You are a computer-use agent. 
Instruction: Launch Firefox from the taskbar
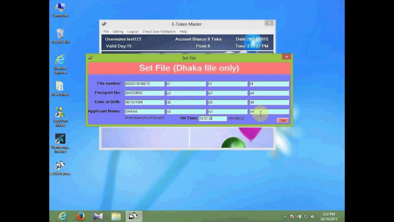[x=80, y=216]
